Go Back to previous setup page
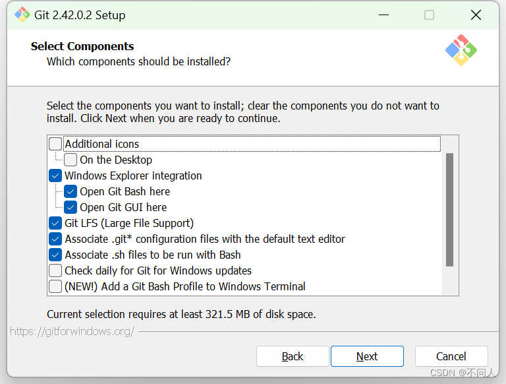Screen dimensions: 506x384 point(293,356)
